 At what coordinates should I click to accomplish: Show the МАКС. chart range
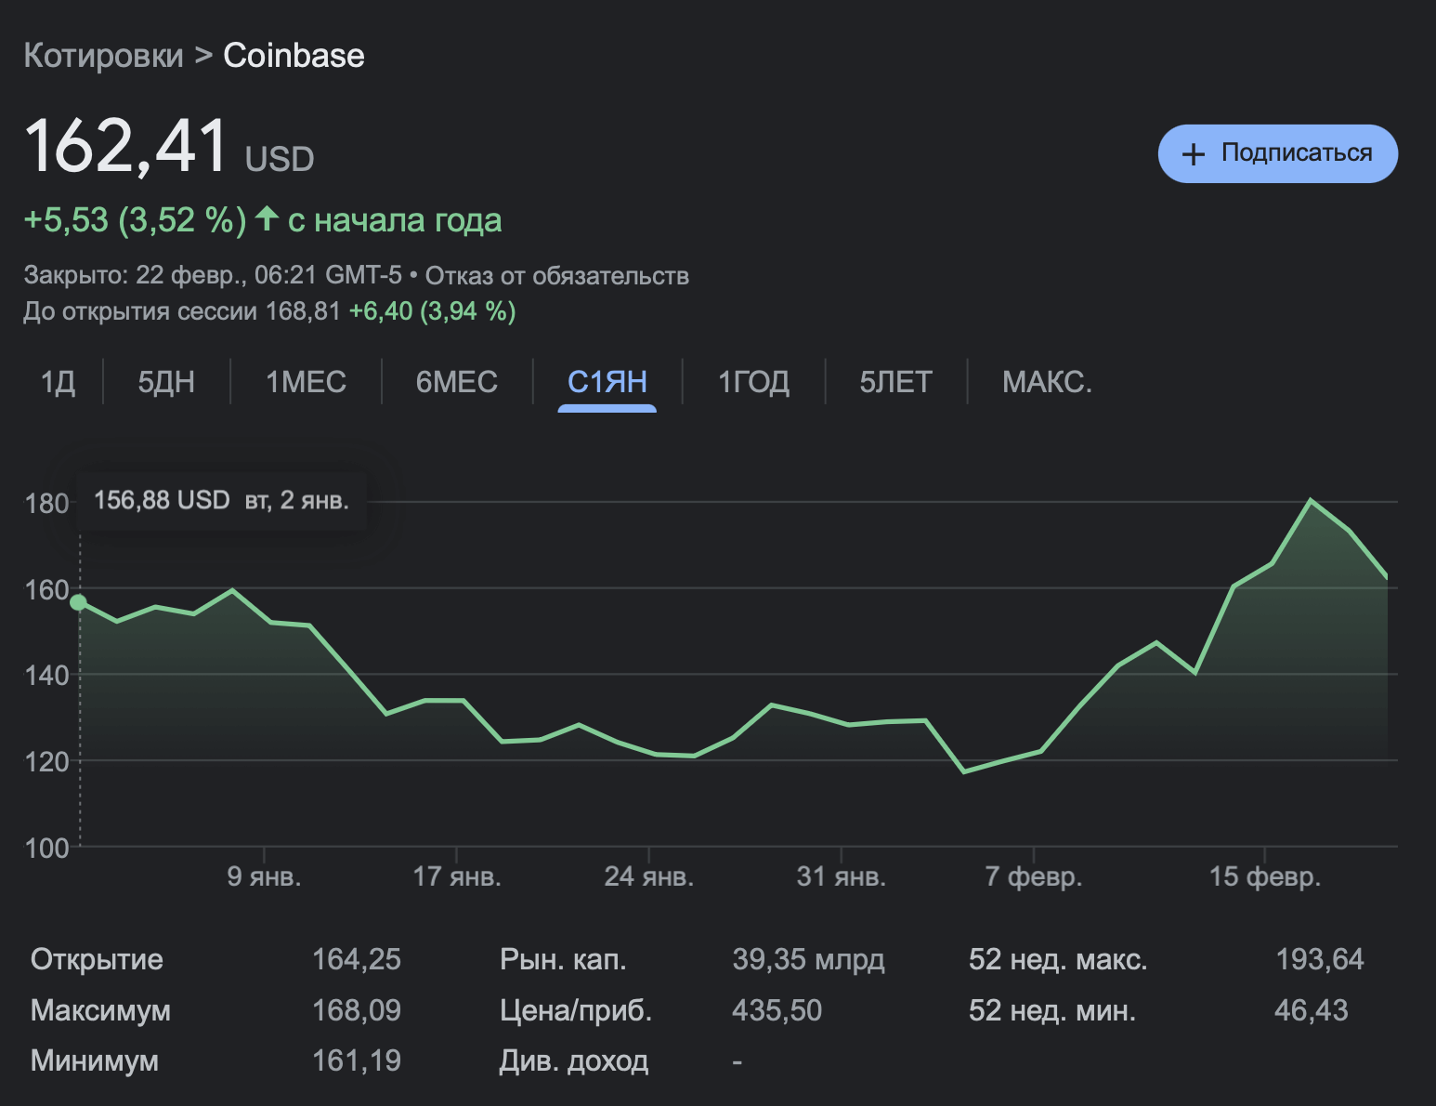pos(1047,382)
